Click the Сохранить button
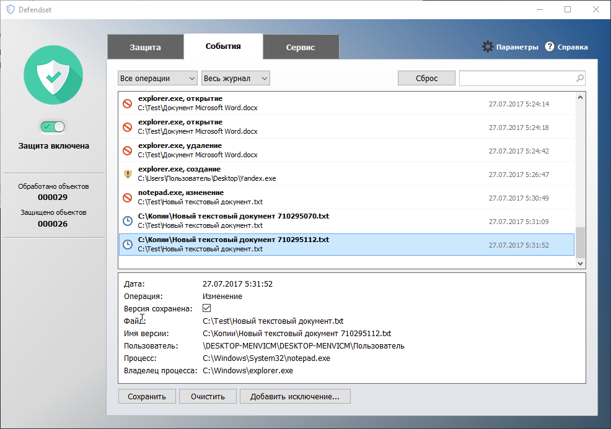The width and height of the screenshot is (611, 429). 147,396
